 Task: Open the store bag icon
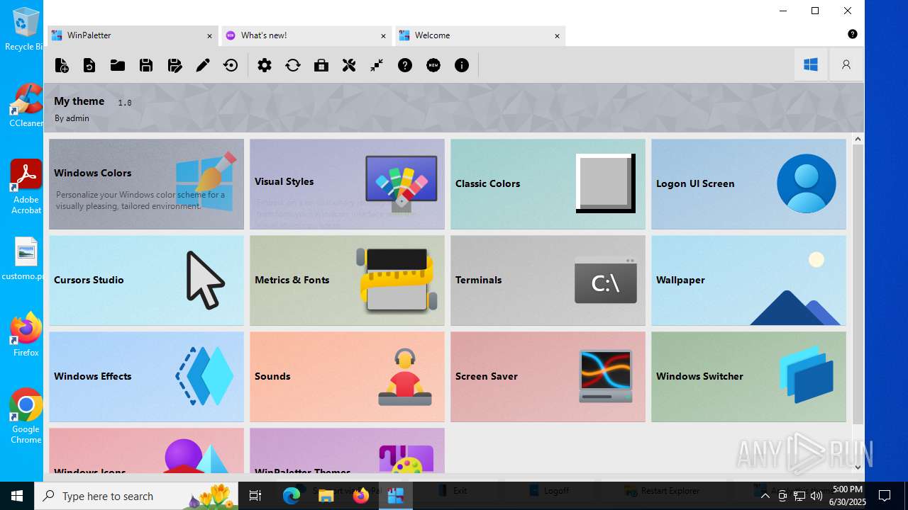(321, 65)
